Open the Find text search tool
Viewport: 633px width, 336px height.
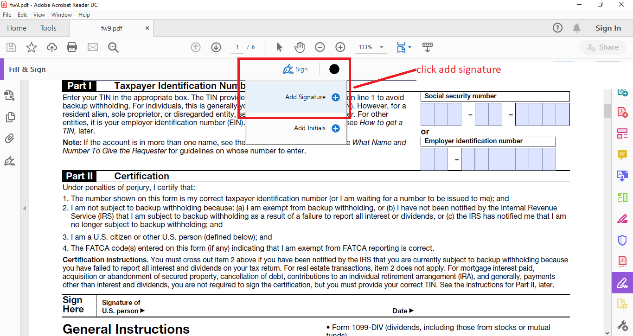[113, 47]
